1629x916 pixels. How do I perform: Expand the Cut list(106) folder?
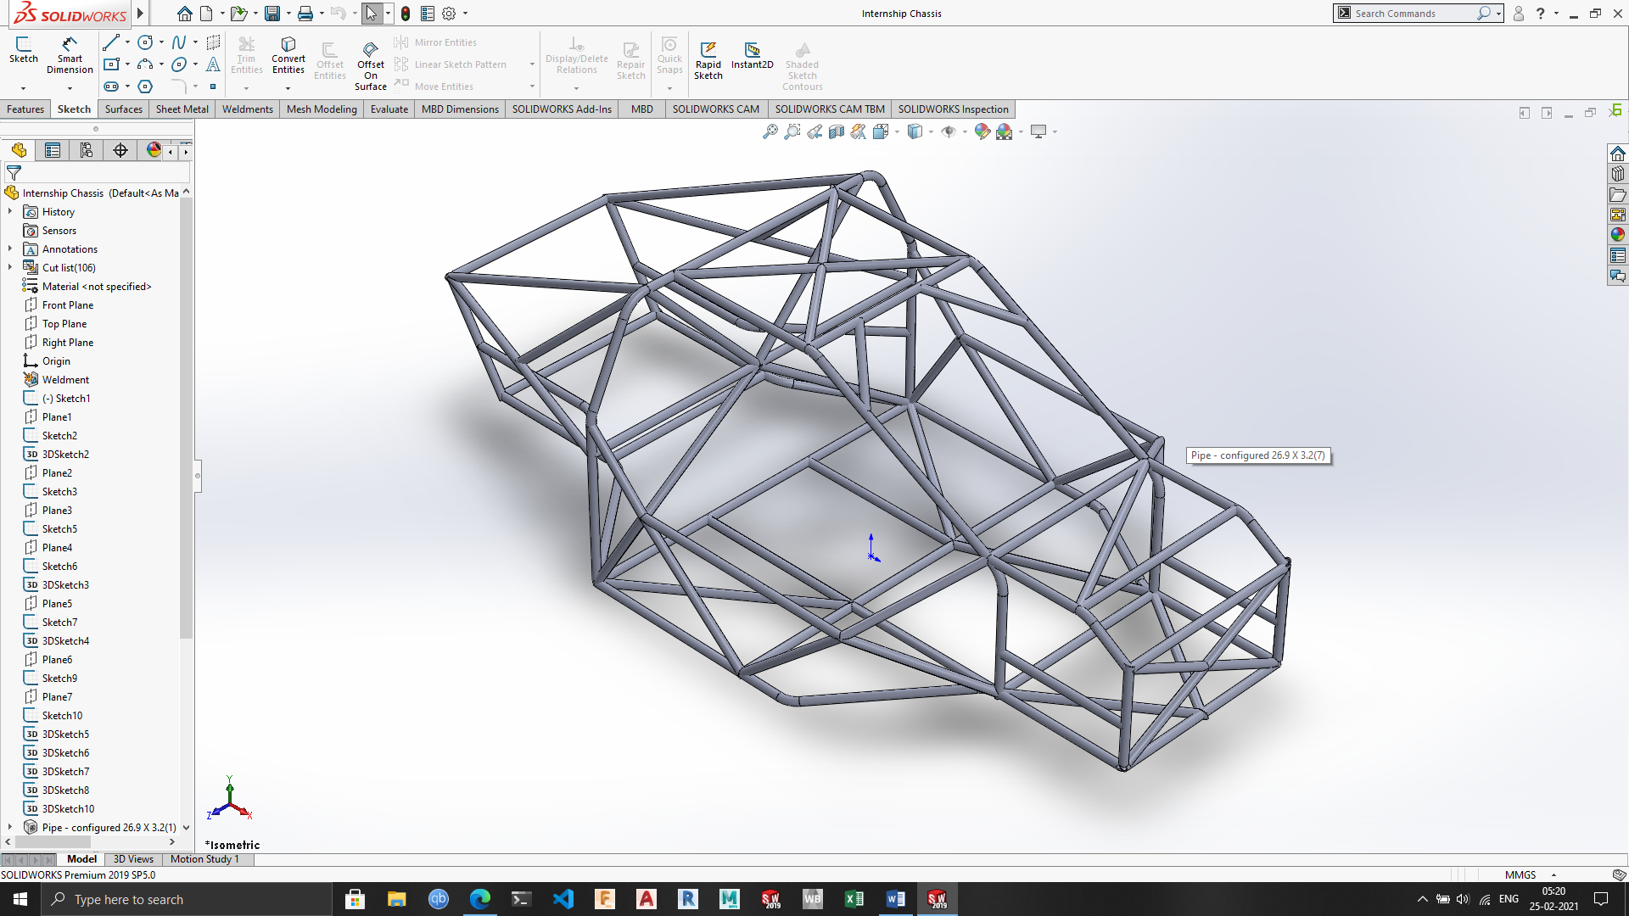(10, 267)
